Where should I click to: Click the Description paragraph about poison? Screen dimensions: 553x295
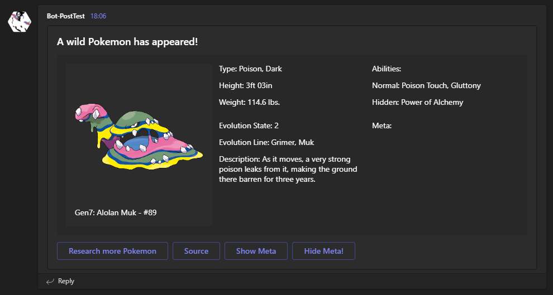coord(288,170)
